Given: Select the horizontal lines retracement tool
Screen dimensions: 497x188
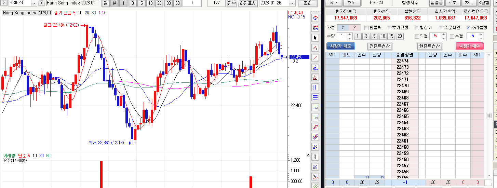Looking at the screenshot, I should [315, 97].
